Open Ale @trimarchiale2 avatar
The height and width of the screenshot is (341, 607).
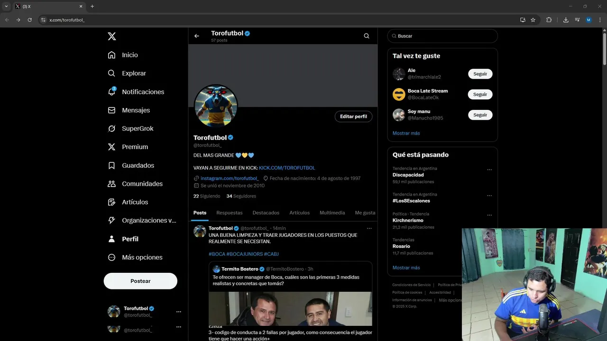pos(399,74)
